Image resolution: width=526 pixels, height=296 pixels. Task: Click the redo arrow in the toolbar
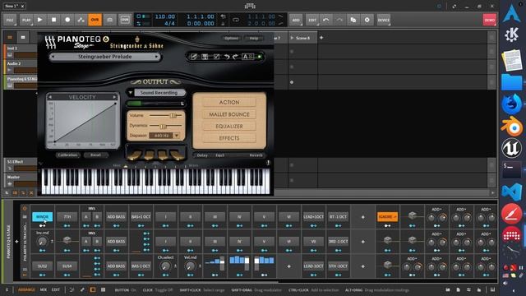coord(339,20)
